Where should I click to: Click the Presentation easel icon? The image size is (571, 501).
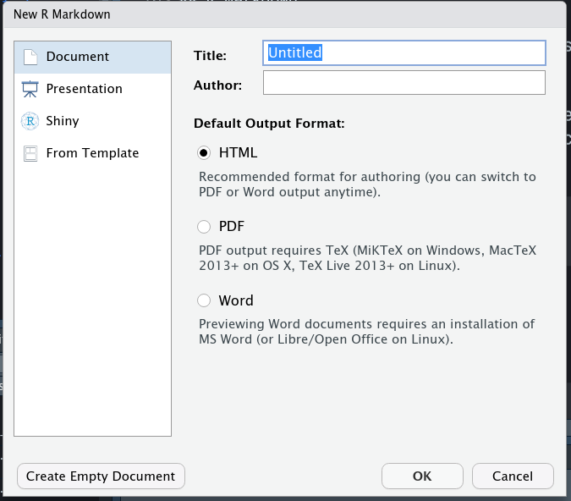click(x=30, y=89)
